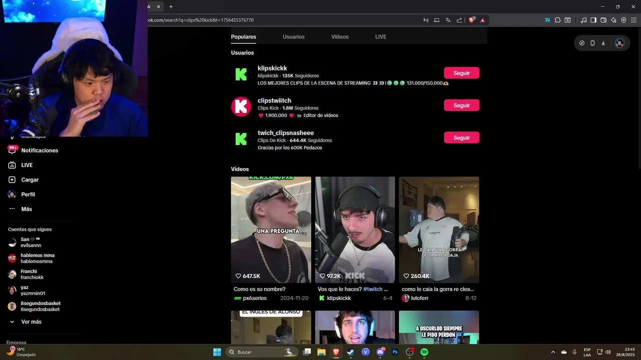Open Steam from taskbar
This screenshot has height=360, width=641.
[351, 352]
